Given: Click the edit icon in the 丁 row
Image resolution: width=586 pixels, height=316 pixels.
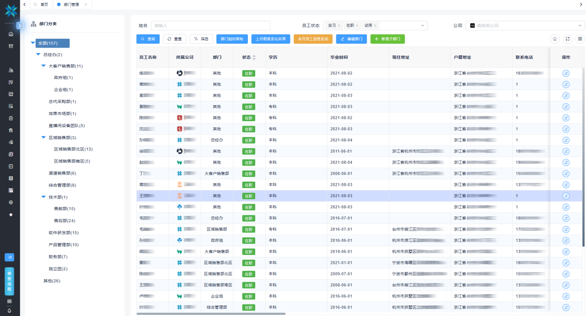Looking at the screenshot, I should [566, 173].
